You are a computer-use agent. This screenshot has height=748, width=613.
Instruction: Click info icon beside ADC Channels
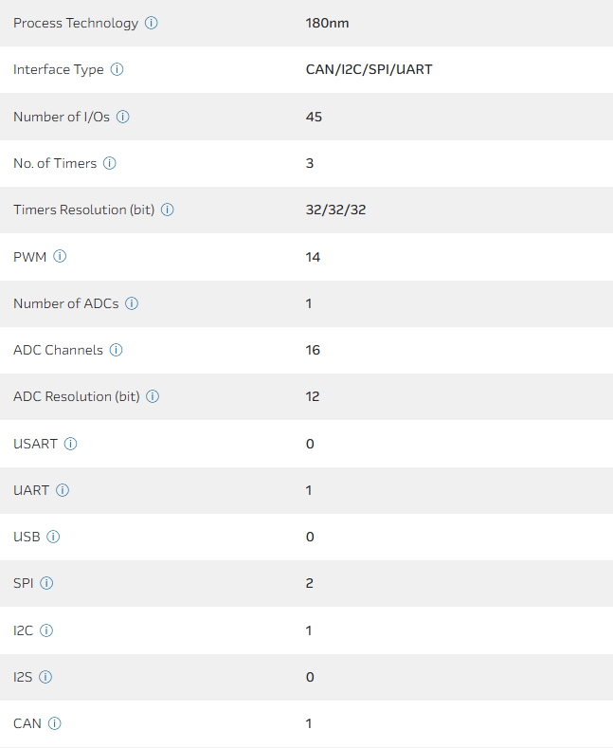click(117, 350)
